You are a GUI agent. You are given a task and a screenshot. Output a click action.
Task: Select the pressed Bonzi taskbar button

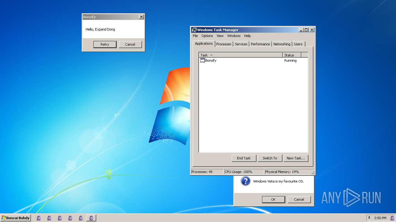click(x=91, y=218)
